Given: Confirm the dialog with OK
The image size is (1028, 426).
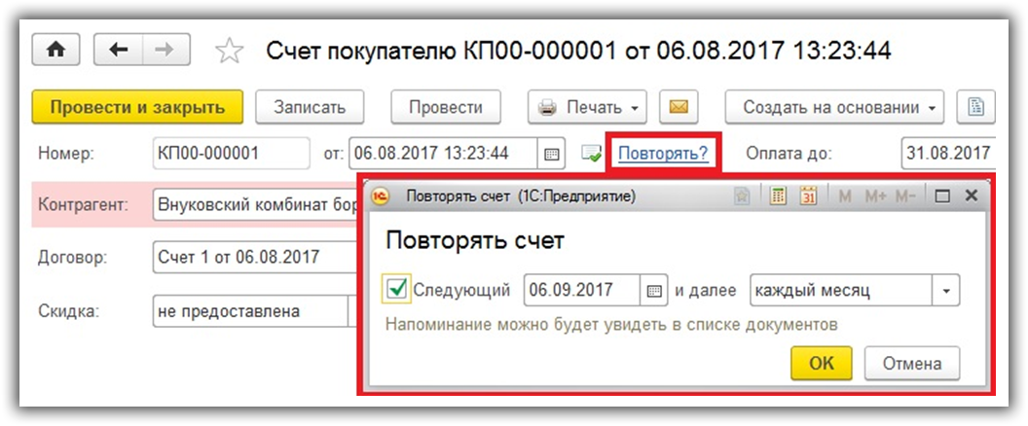Looking at the screenshot, I should click(x=822, y=363).
